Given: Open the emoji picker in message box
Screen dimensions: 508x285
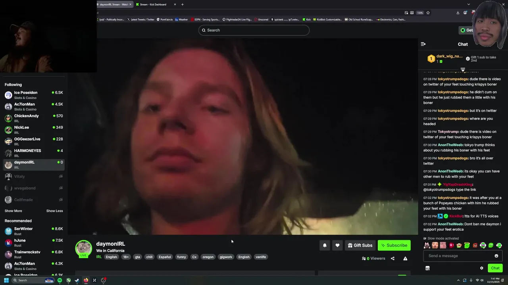Looking at the screenshot, I should [x=496, y=256].
